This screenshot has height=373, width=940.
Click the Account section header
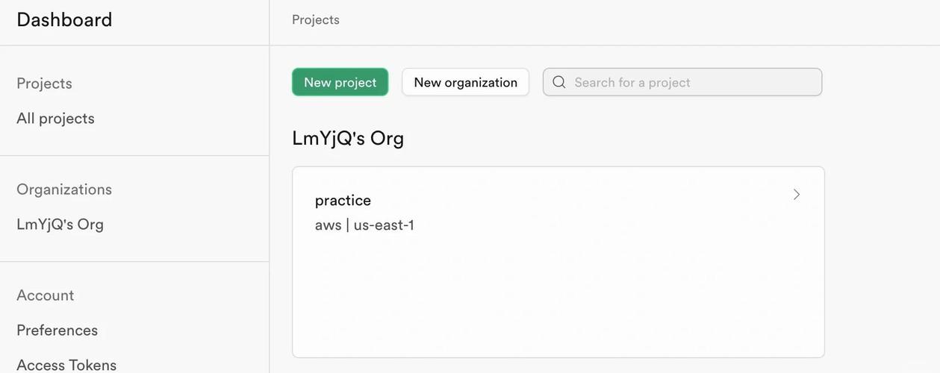(45, 295)
